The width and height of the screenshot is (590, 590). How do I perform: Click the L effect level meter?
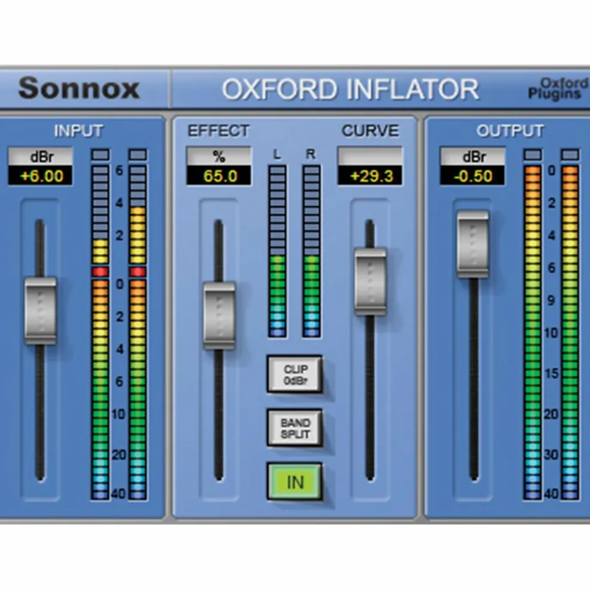pyautogui.click(x=278, y=251)
